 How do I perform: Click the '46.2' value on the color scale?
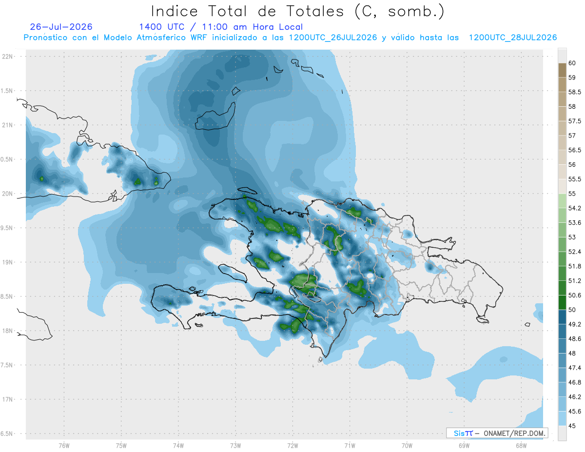tap(575, 397)
